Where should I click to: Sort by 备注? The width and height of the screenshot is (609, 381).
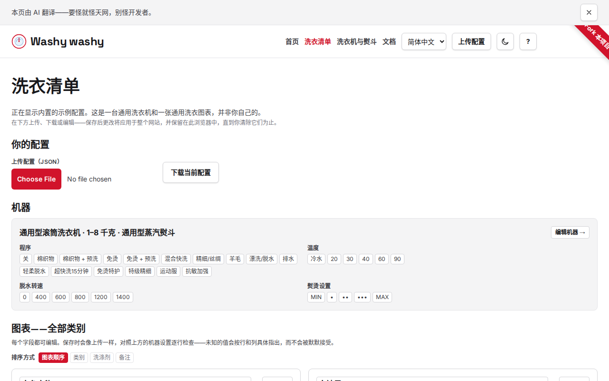(x=125, y=357)
